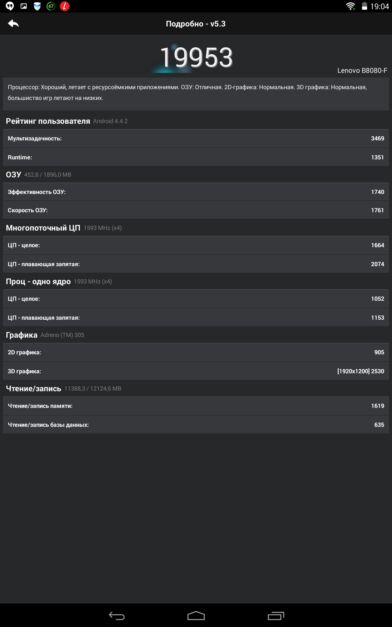392x627 pixels.
Task: Tap the Эффективность ОЗУ row
Action: 196,192
